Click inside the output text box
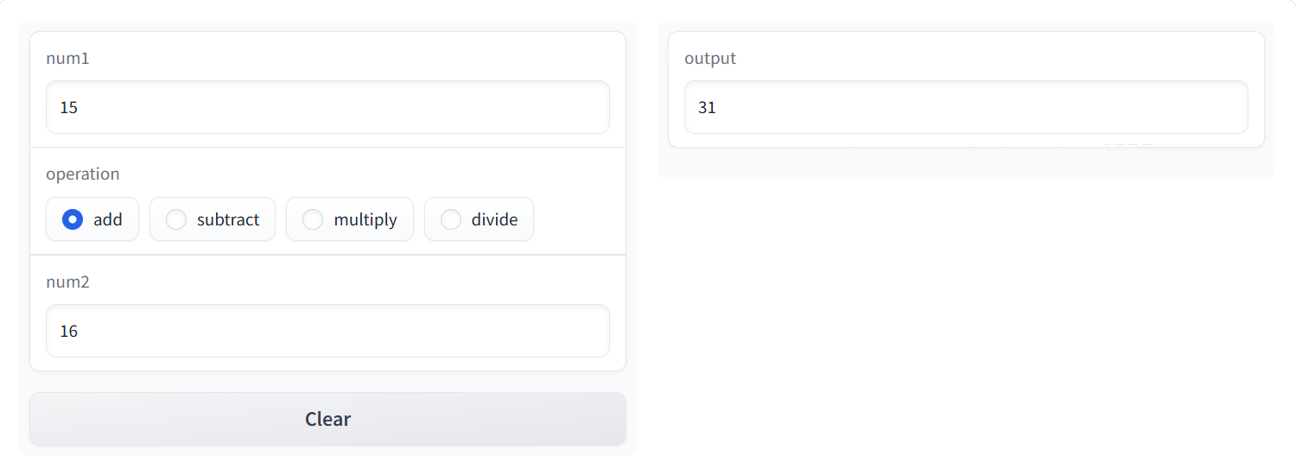 pyautogui.click(x=966, y=107)
